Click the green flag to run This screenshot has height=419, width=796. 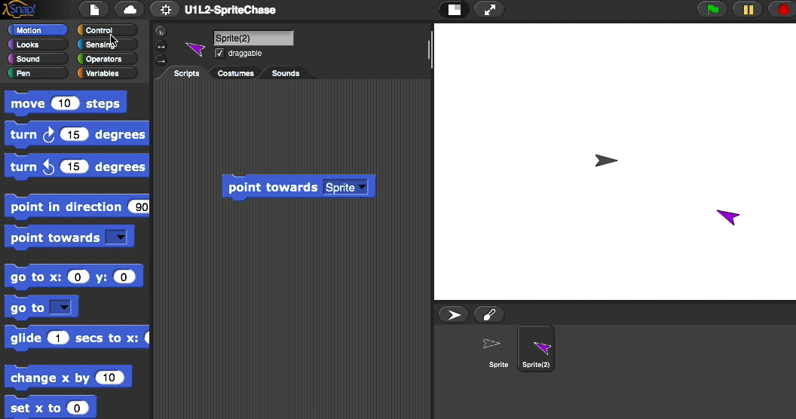(x=713, y=10)
